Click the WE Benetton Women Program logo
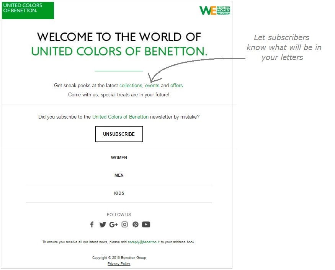The image size is (335, 270). click(x=215, y=10)
